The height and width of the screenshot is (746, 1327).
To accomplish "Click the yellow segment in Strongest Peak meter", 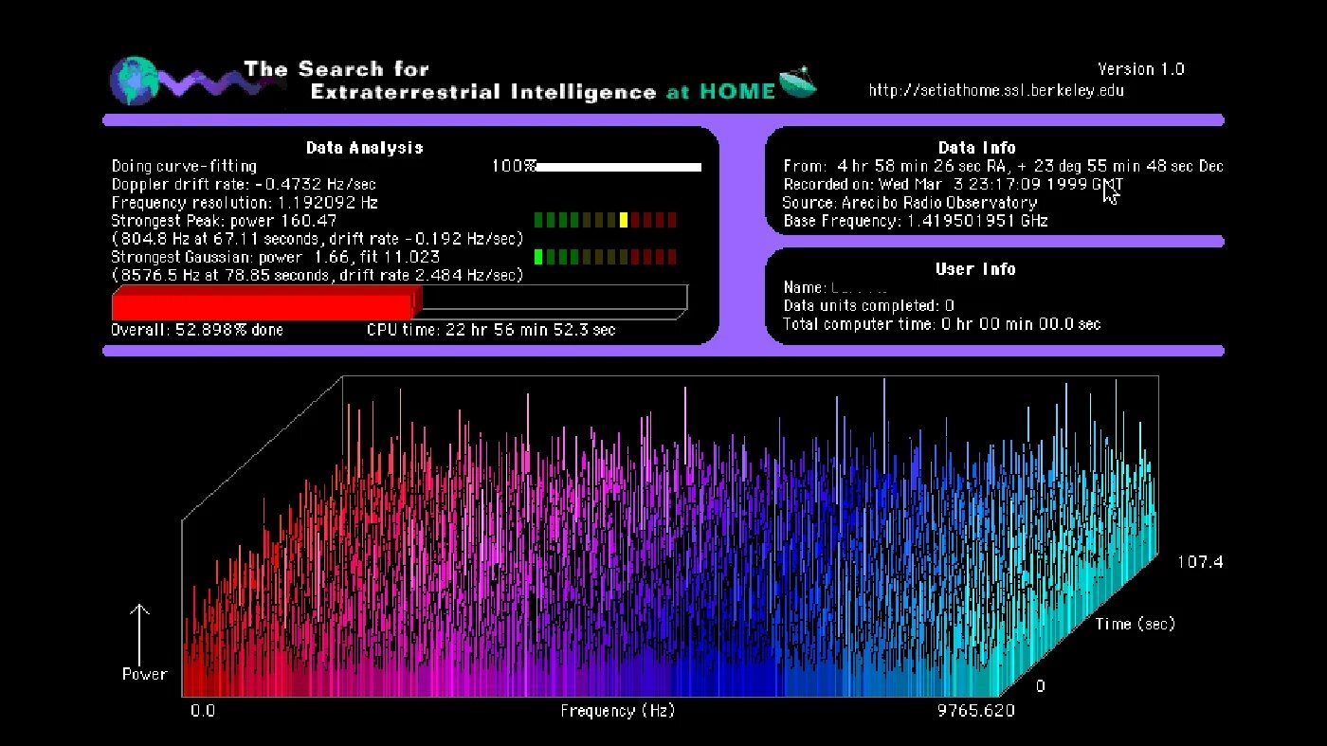I will pyautogui.click(x=623, y=220).
